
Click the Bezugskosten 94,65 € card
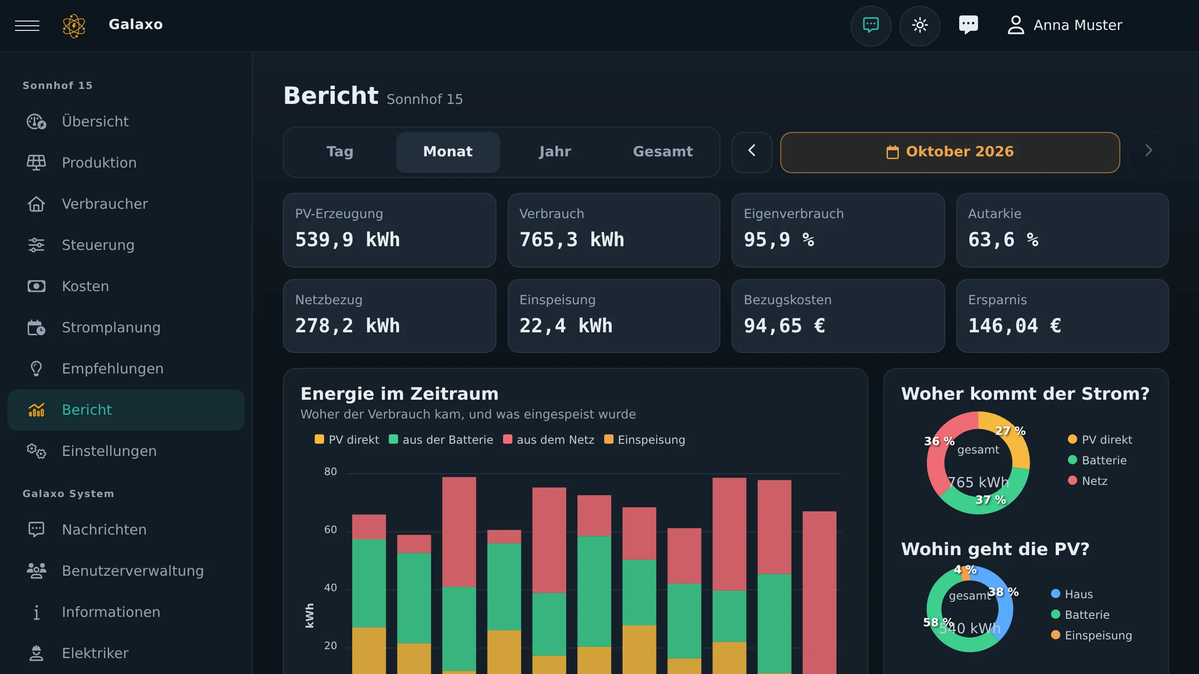click(838, 316)
